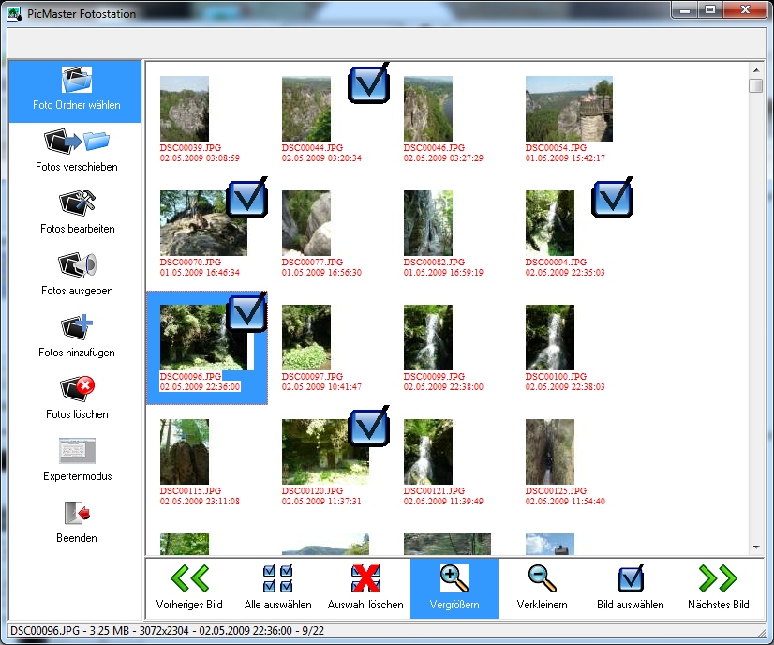Click filename label DSC00077.JPG

coord(312,262)
